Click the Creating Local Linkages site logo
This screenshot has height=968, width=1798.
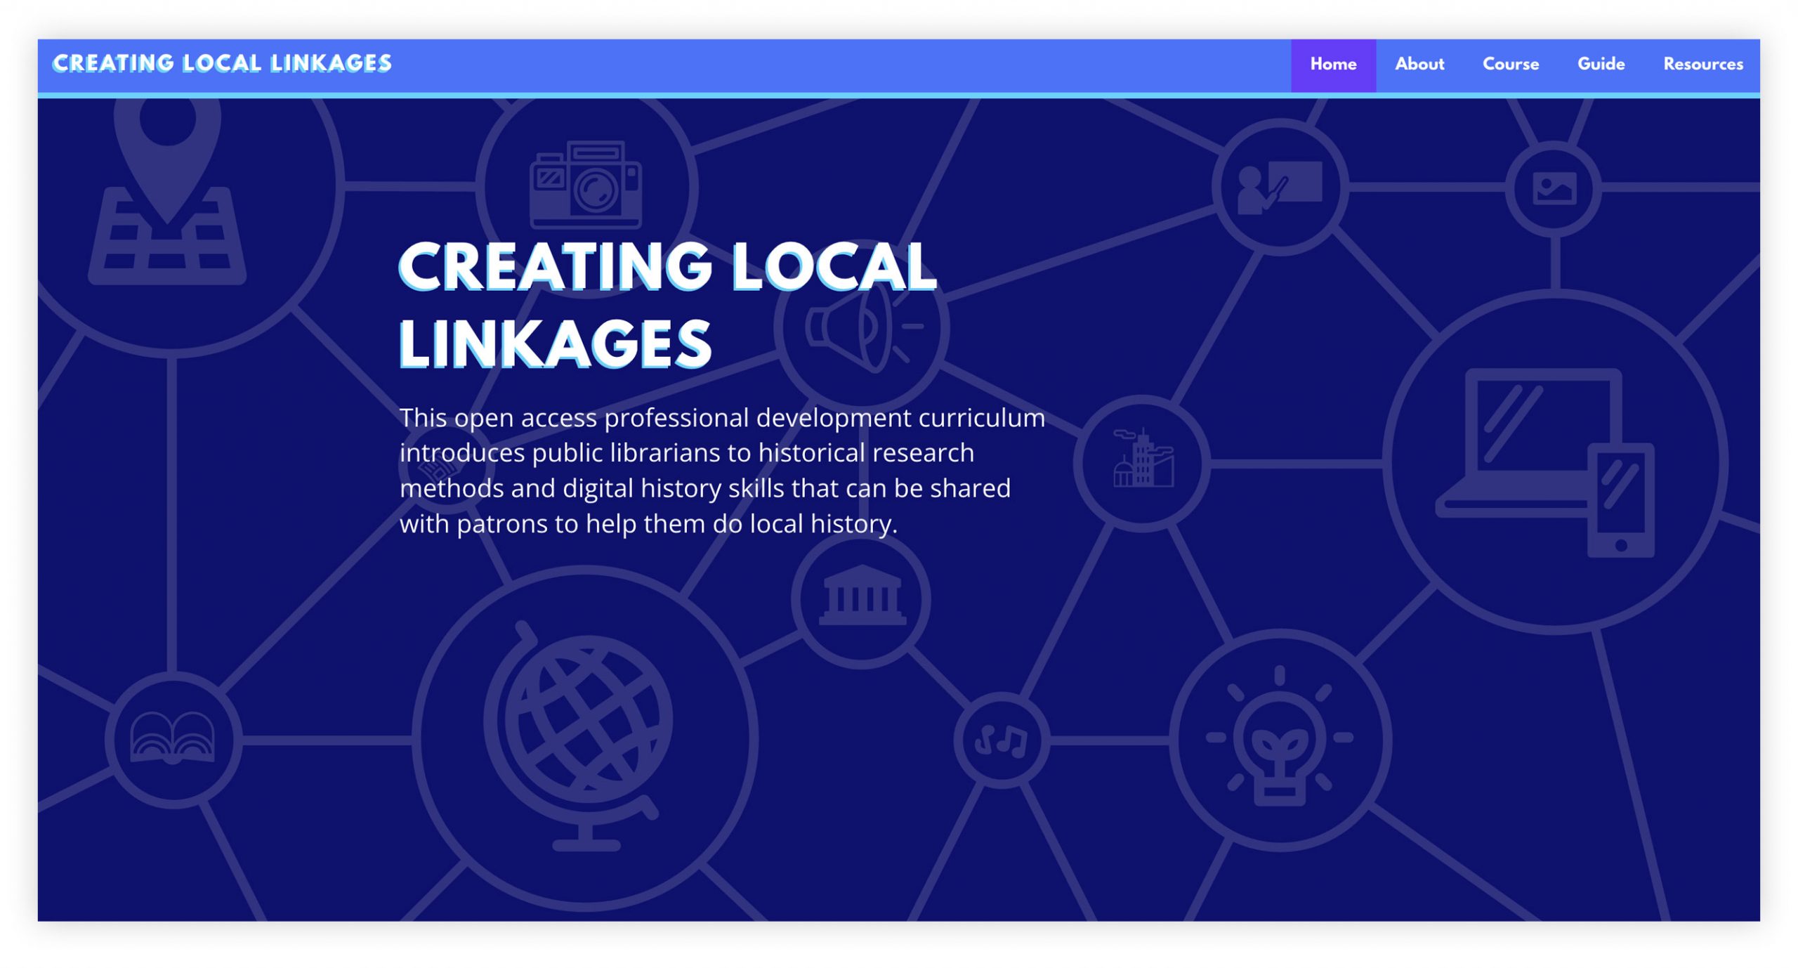[222, 63]
